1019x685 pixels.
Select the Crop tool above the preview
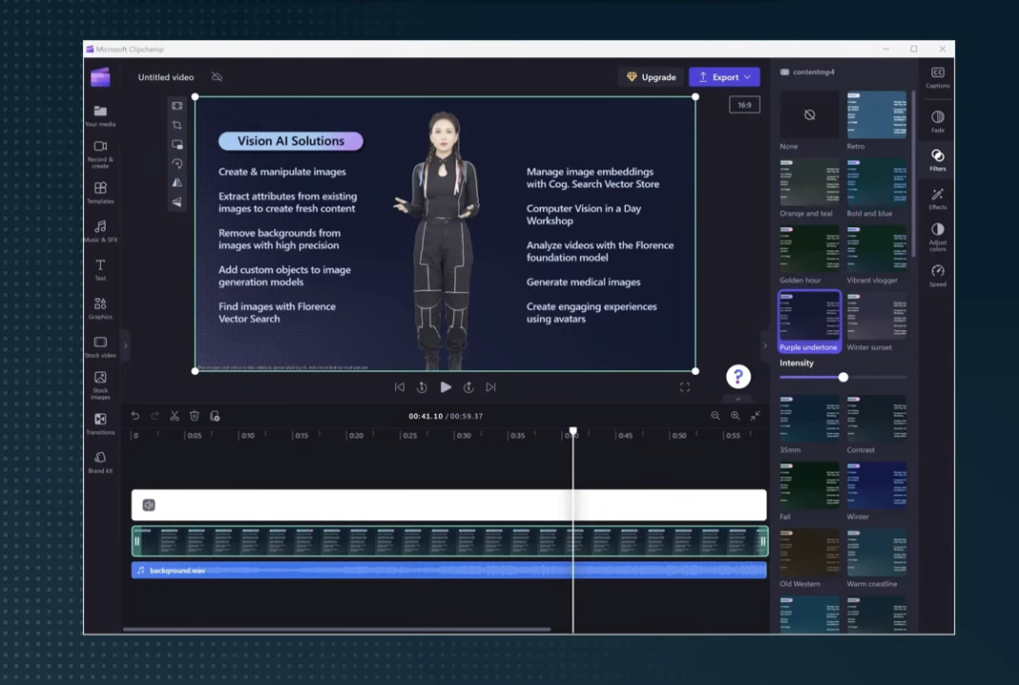[x=177, y=124]
